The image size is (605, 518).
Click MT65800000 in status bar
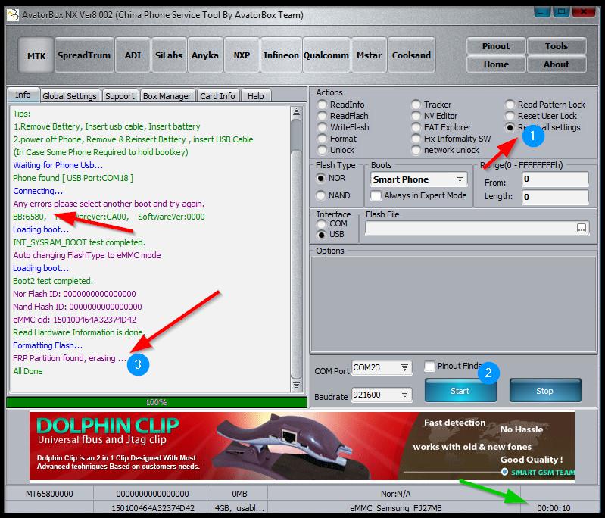point(49,494)
